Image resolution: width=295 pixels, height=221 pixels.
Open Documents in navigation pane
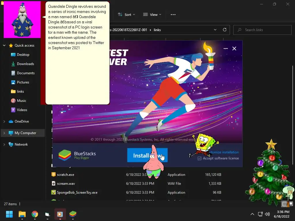pos(26,73)
